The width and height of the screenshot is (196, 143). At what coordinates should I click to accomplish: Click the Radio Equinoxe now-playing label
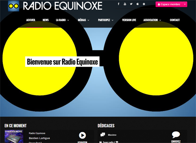click(x=37, y=133)
